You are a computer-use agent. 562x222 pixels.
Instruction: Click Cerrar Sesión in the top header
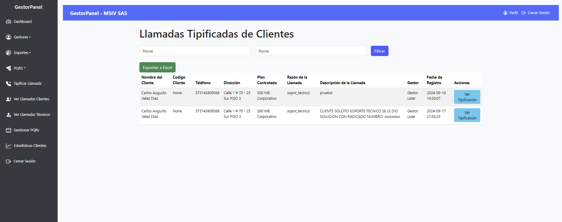point(536,13)
